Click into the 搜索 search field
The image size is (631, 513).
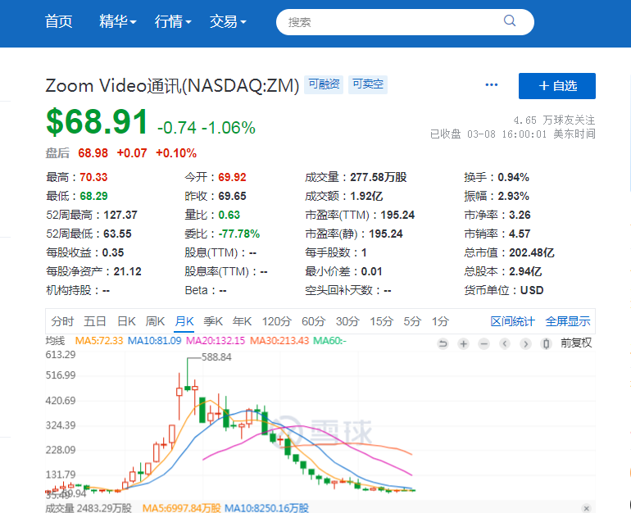point(405,22)
